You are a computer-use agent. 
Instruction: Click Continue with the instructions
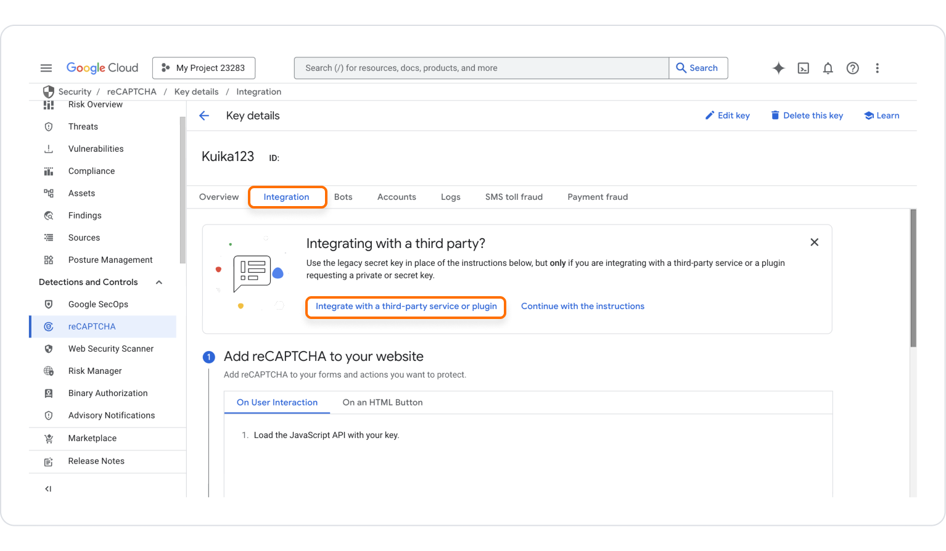click(x=583, y=306)
